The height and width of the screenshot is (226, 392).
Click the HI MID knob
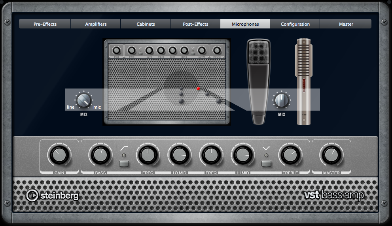pos(243,155)
